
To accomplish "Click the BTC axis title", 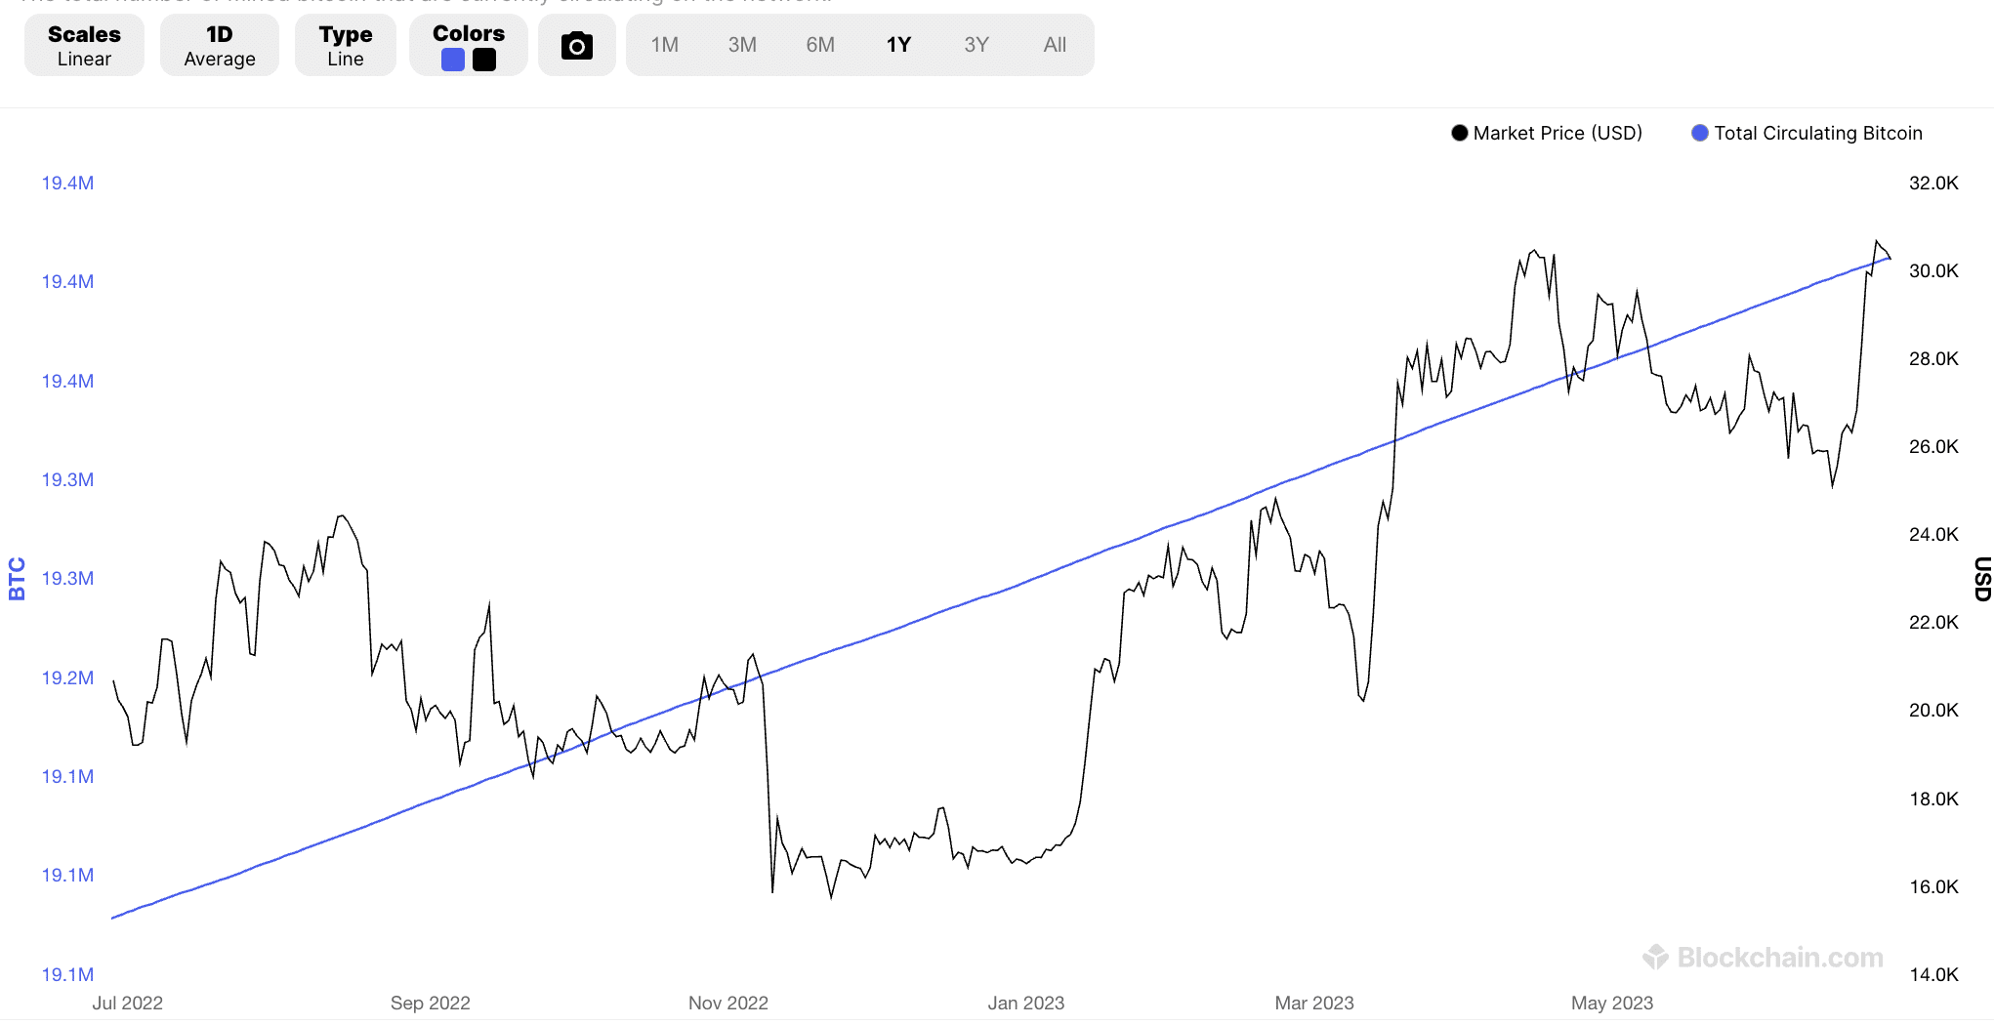I will 17,578.
